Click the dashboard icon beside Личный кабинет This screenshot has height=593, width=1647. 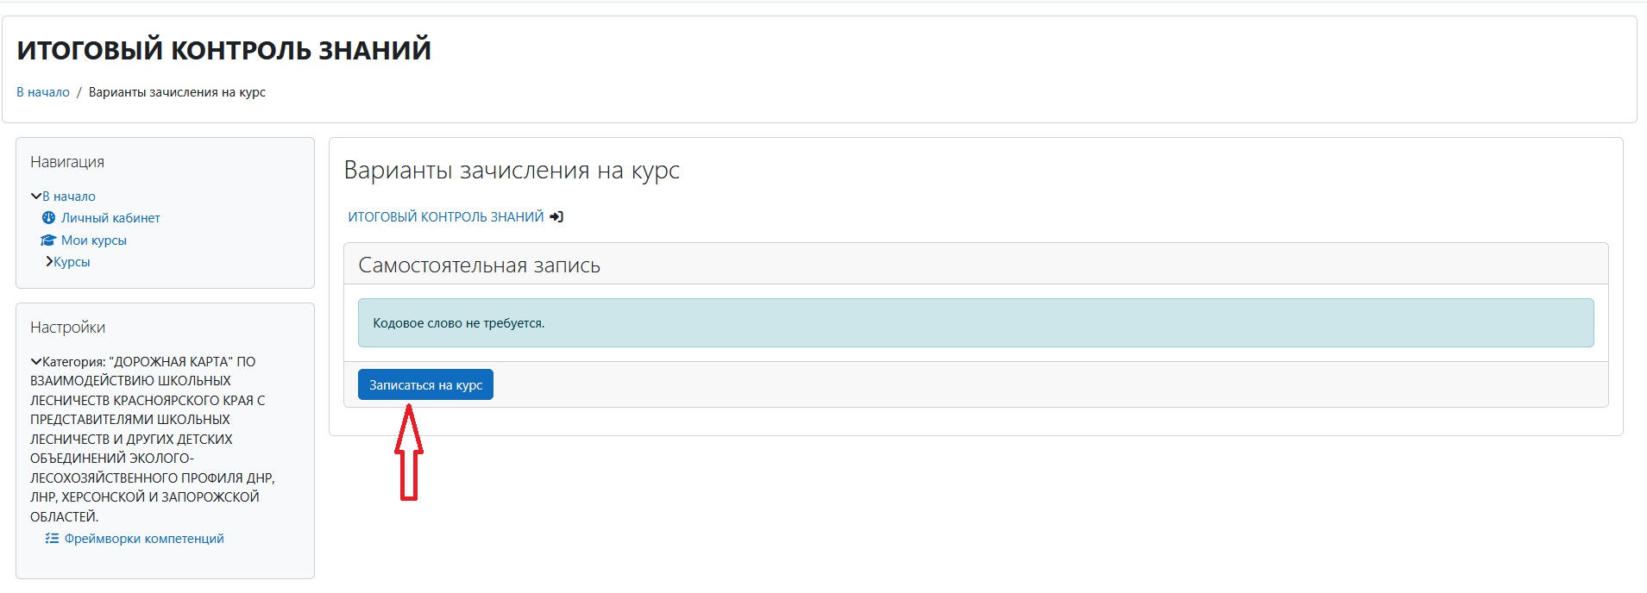[x=48, y=218]
